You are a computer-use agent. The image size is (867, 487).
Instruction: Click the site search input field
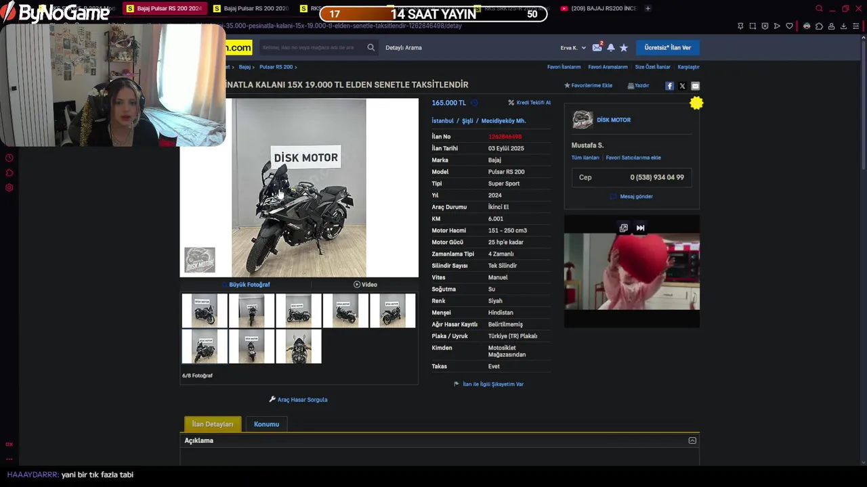[312, 47]
